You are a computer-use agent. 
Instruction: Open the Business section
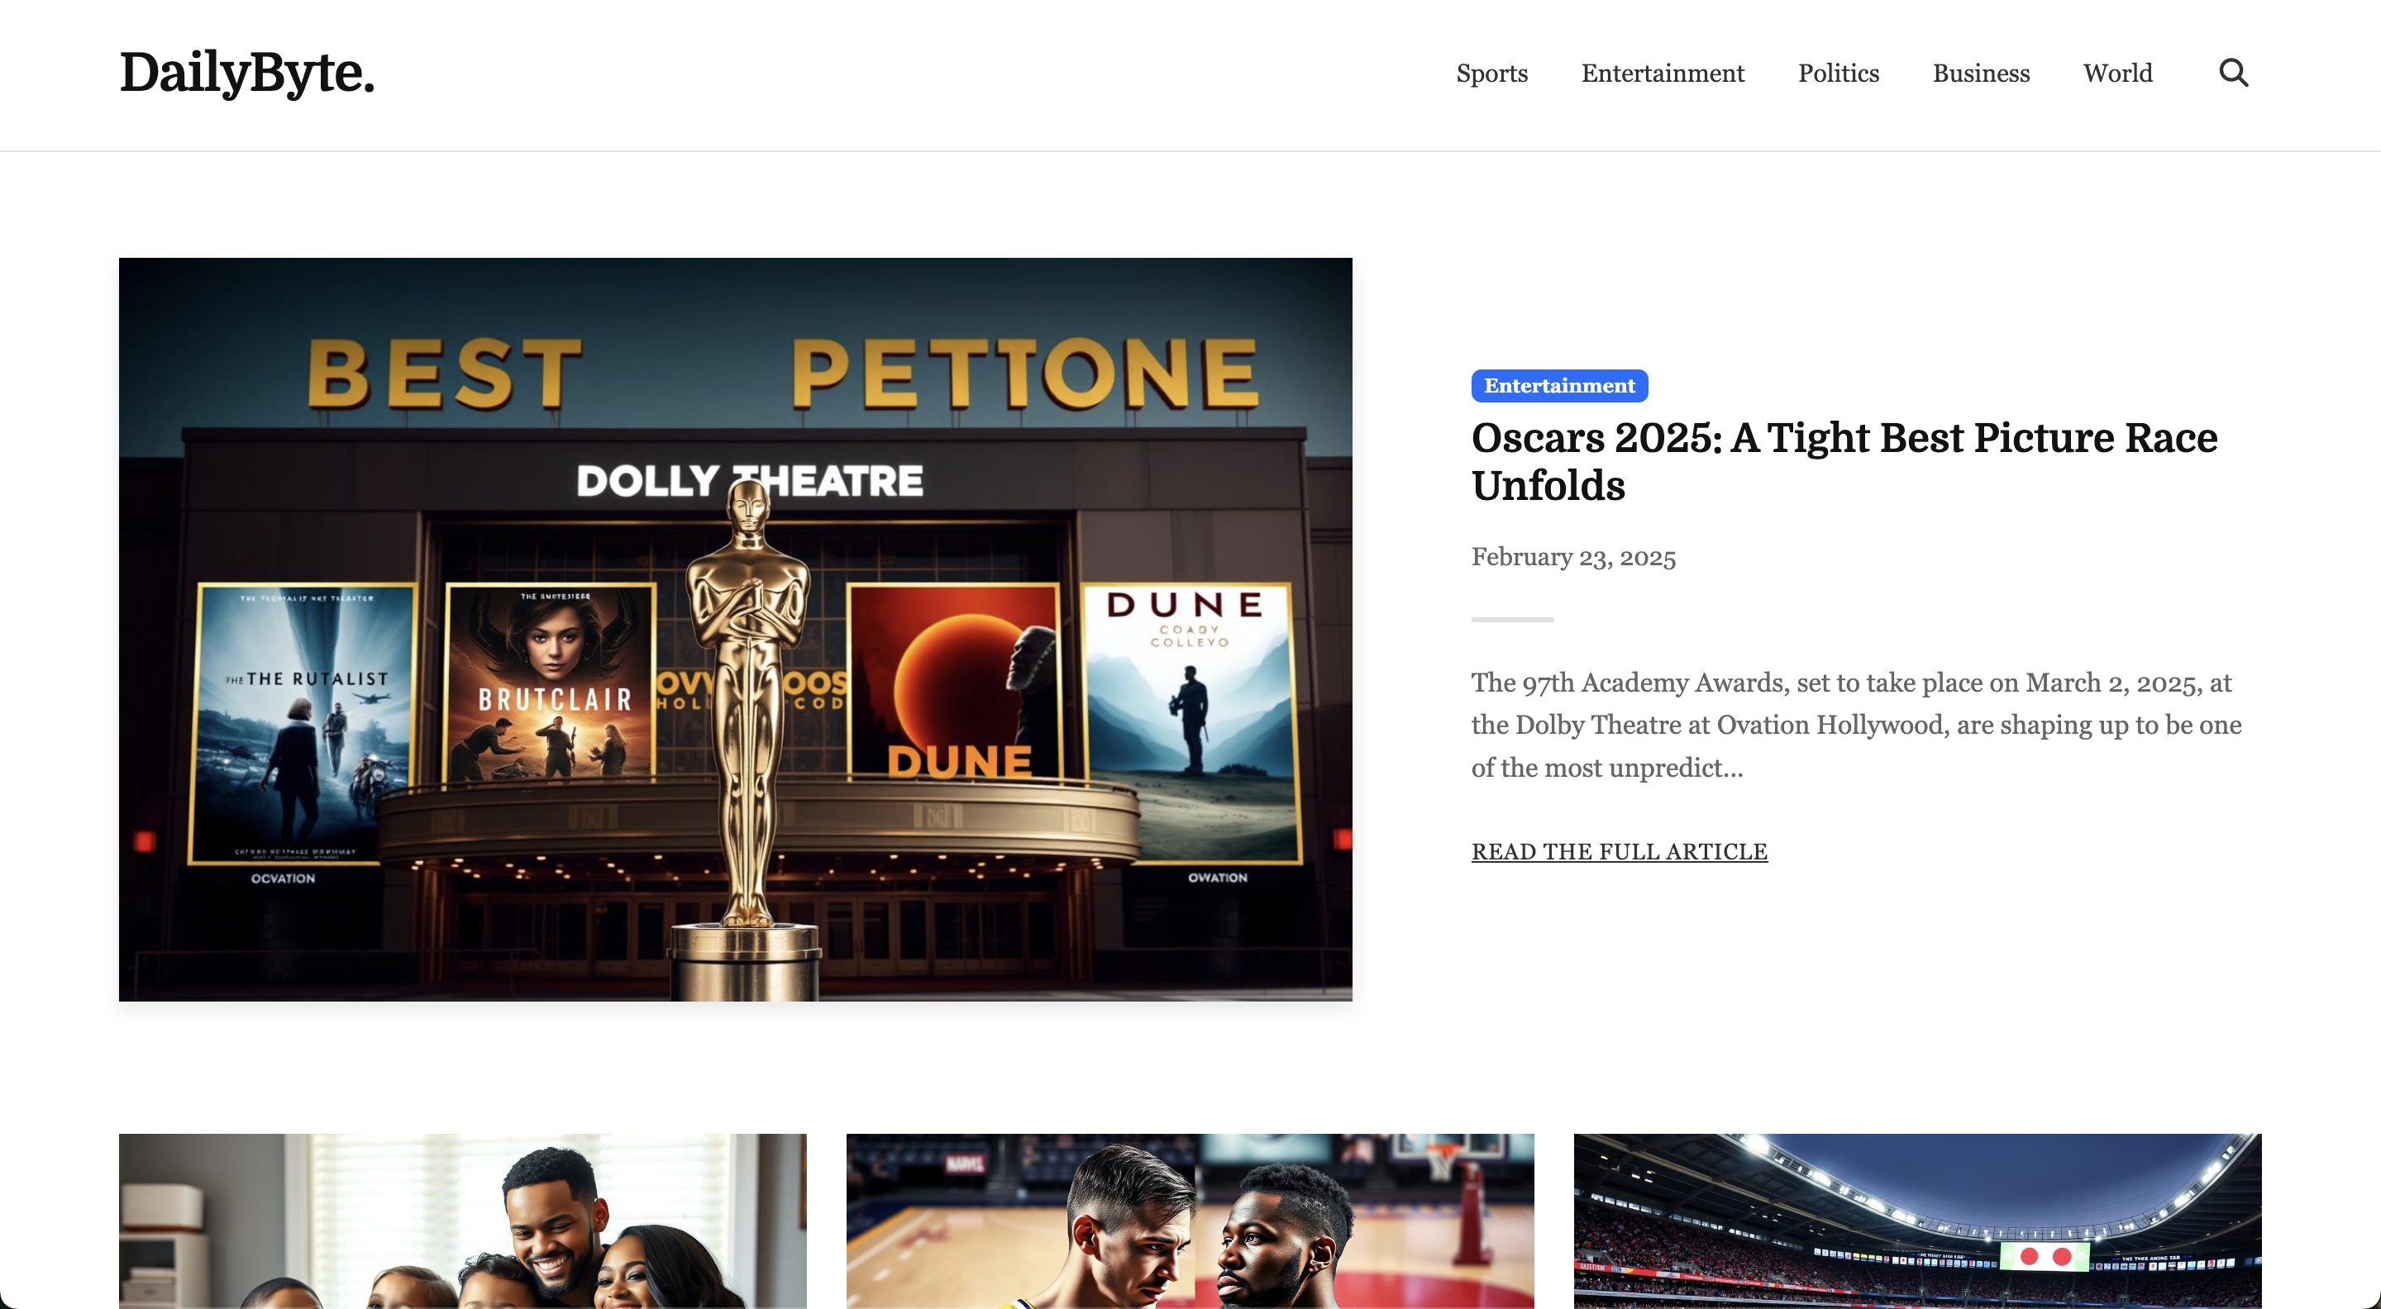tap(1981, 73)
